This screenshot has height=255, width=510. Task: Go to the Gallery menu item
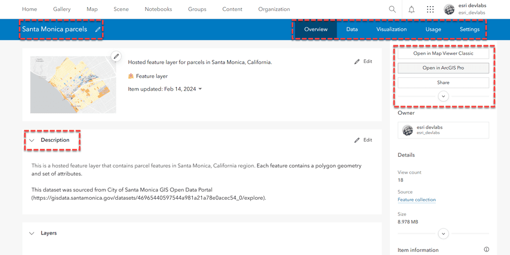(x=62, y=9)
